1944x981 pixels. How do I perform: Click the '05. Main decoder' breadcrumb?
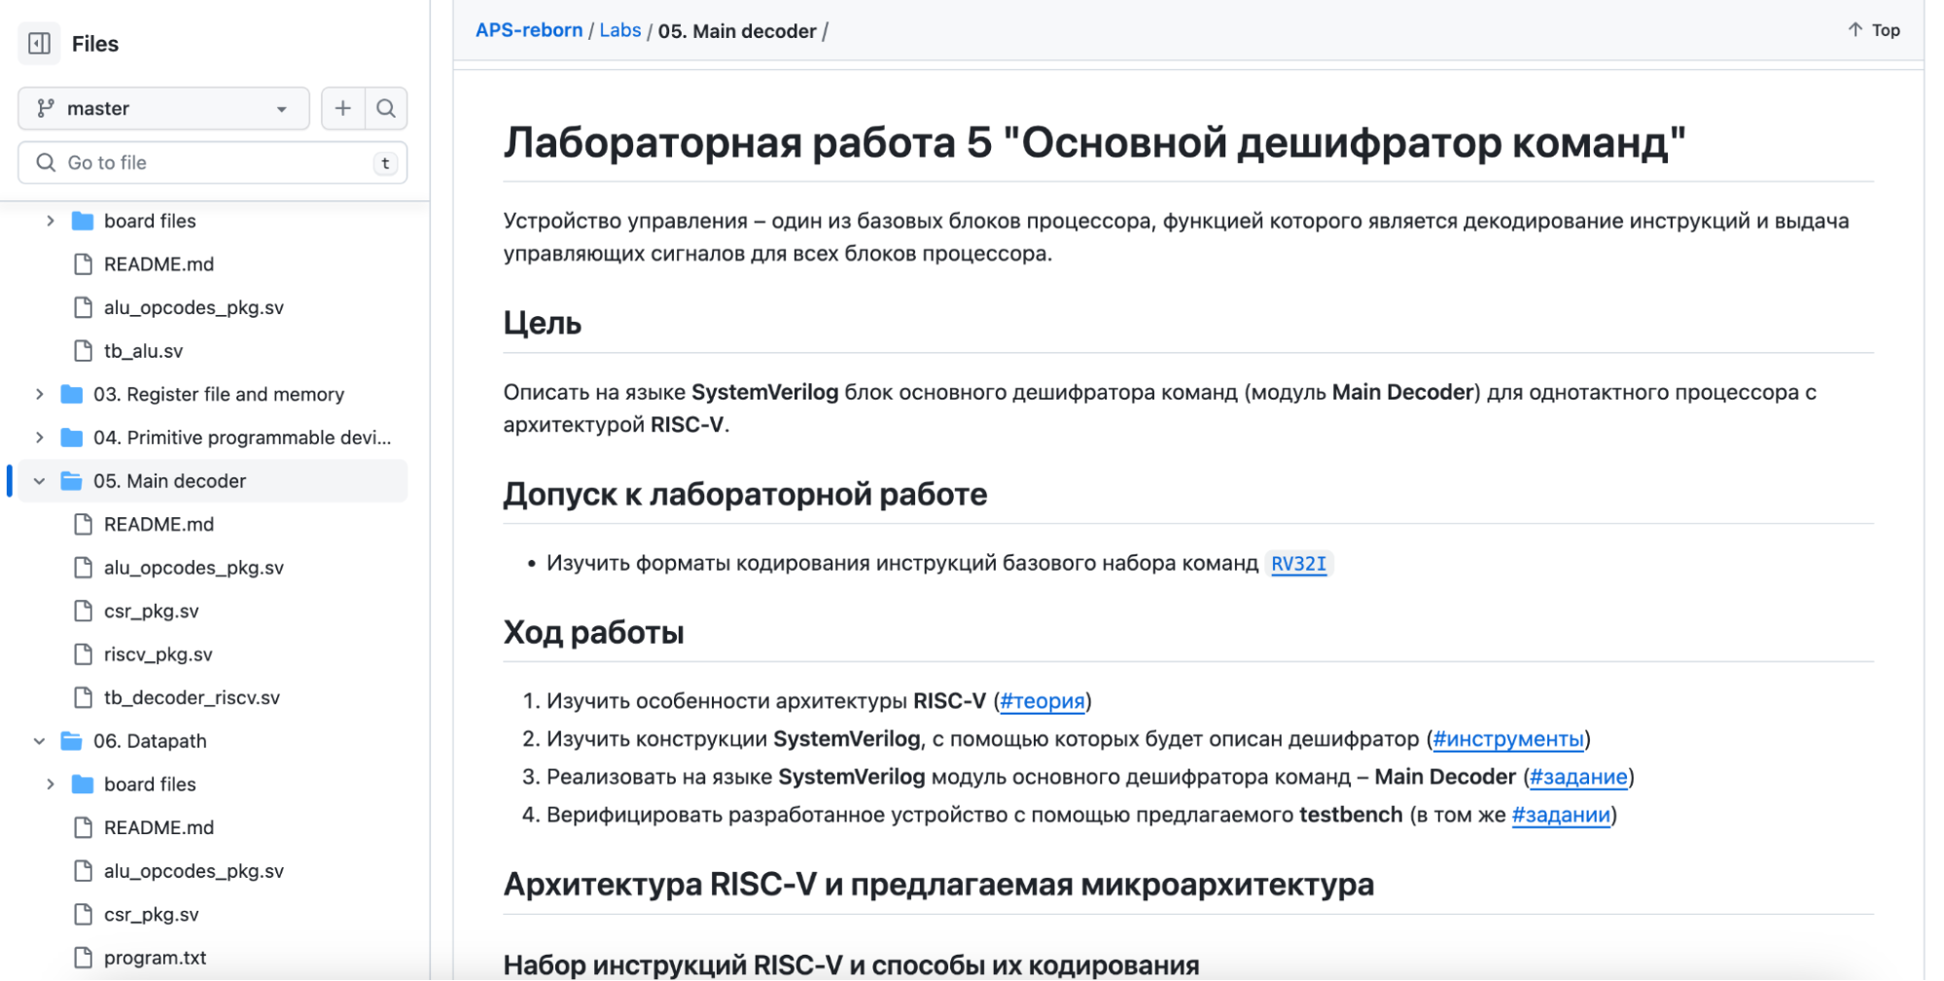pyautogui.click(x=737, y=31)
